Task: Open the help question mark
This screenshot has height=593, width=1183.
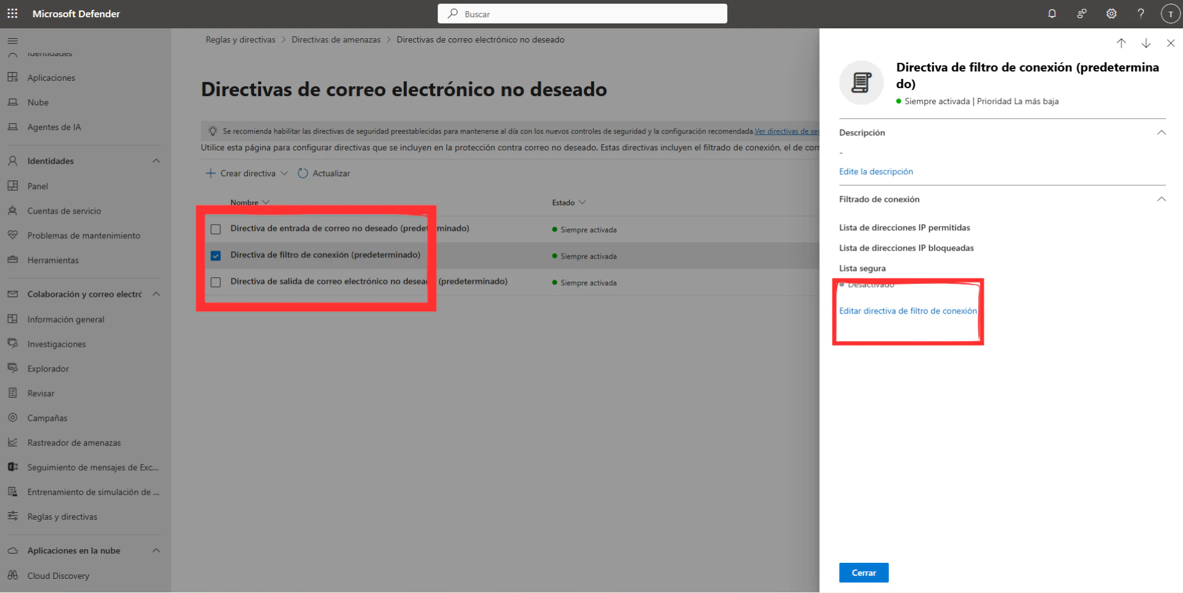Action: pos(1140,14)
